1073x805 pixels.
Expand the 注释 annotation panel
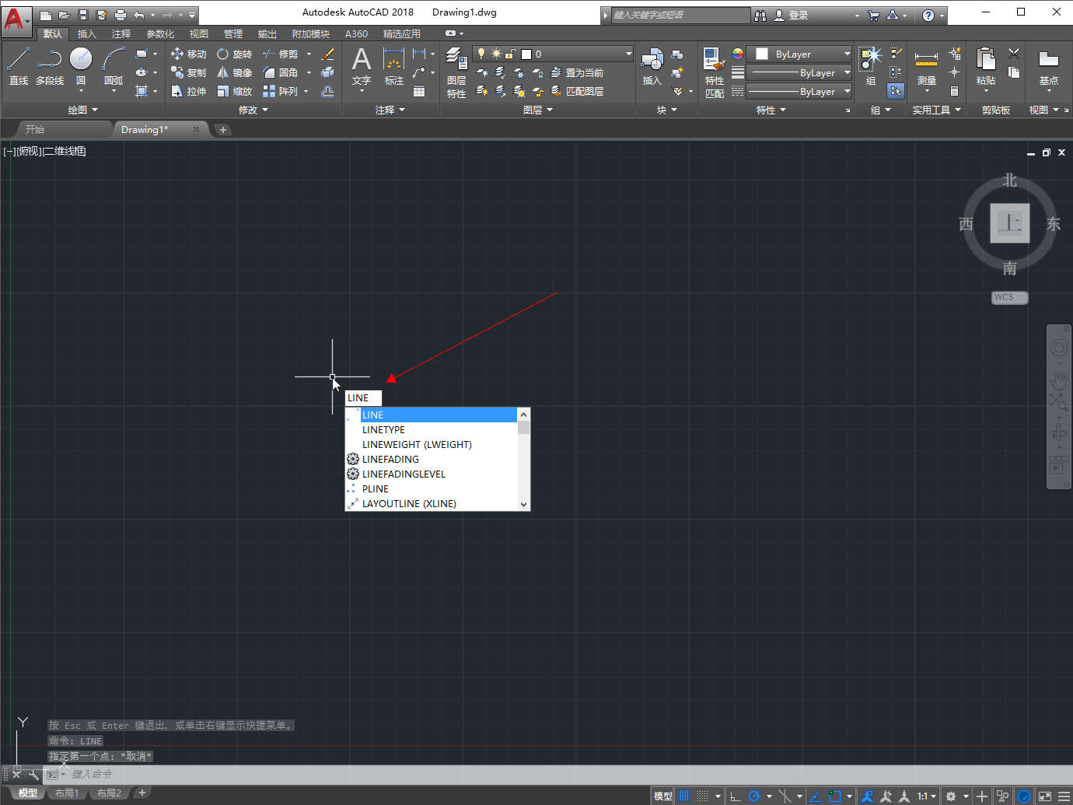390,110
